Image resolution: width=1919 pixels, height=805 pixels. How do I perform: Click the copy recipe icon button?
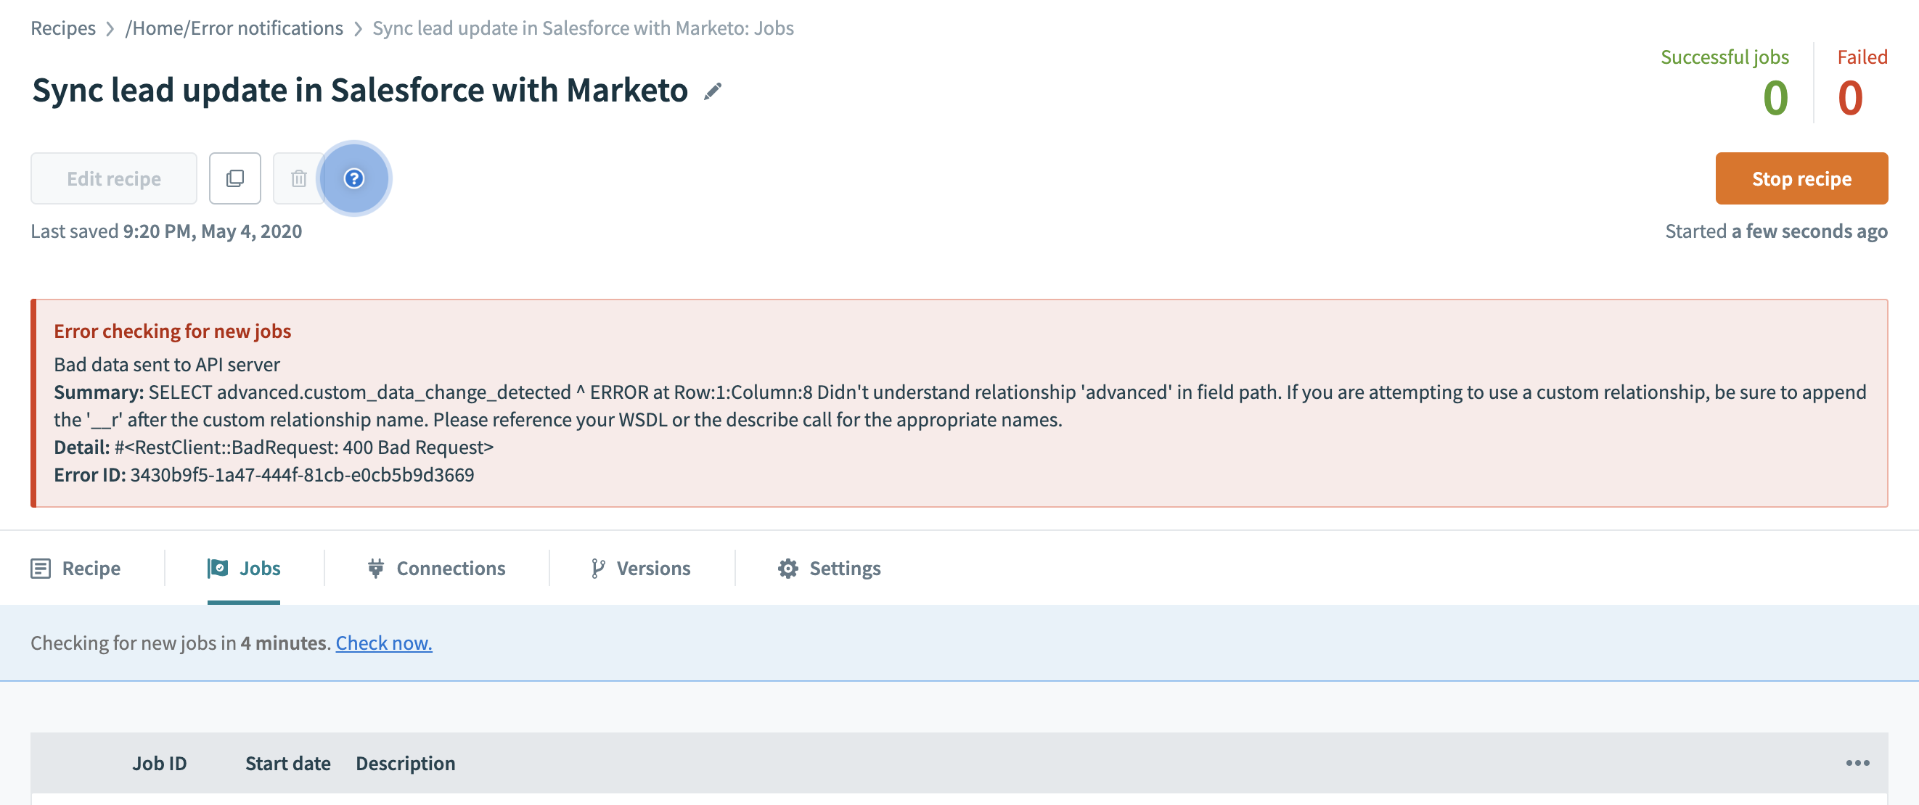[234, 178]
